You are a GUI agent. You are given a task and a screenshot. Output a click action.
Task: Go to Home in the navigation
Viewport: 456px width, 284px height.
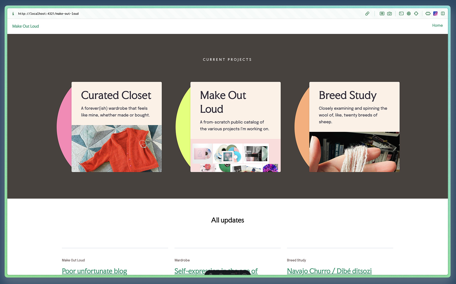(x=437, y=25)
